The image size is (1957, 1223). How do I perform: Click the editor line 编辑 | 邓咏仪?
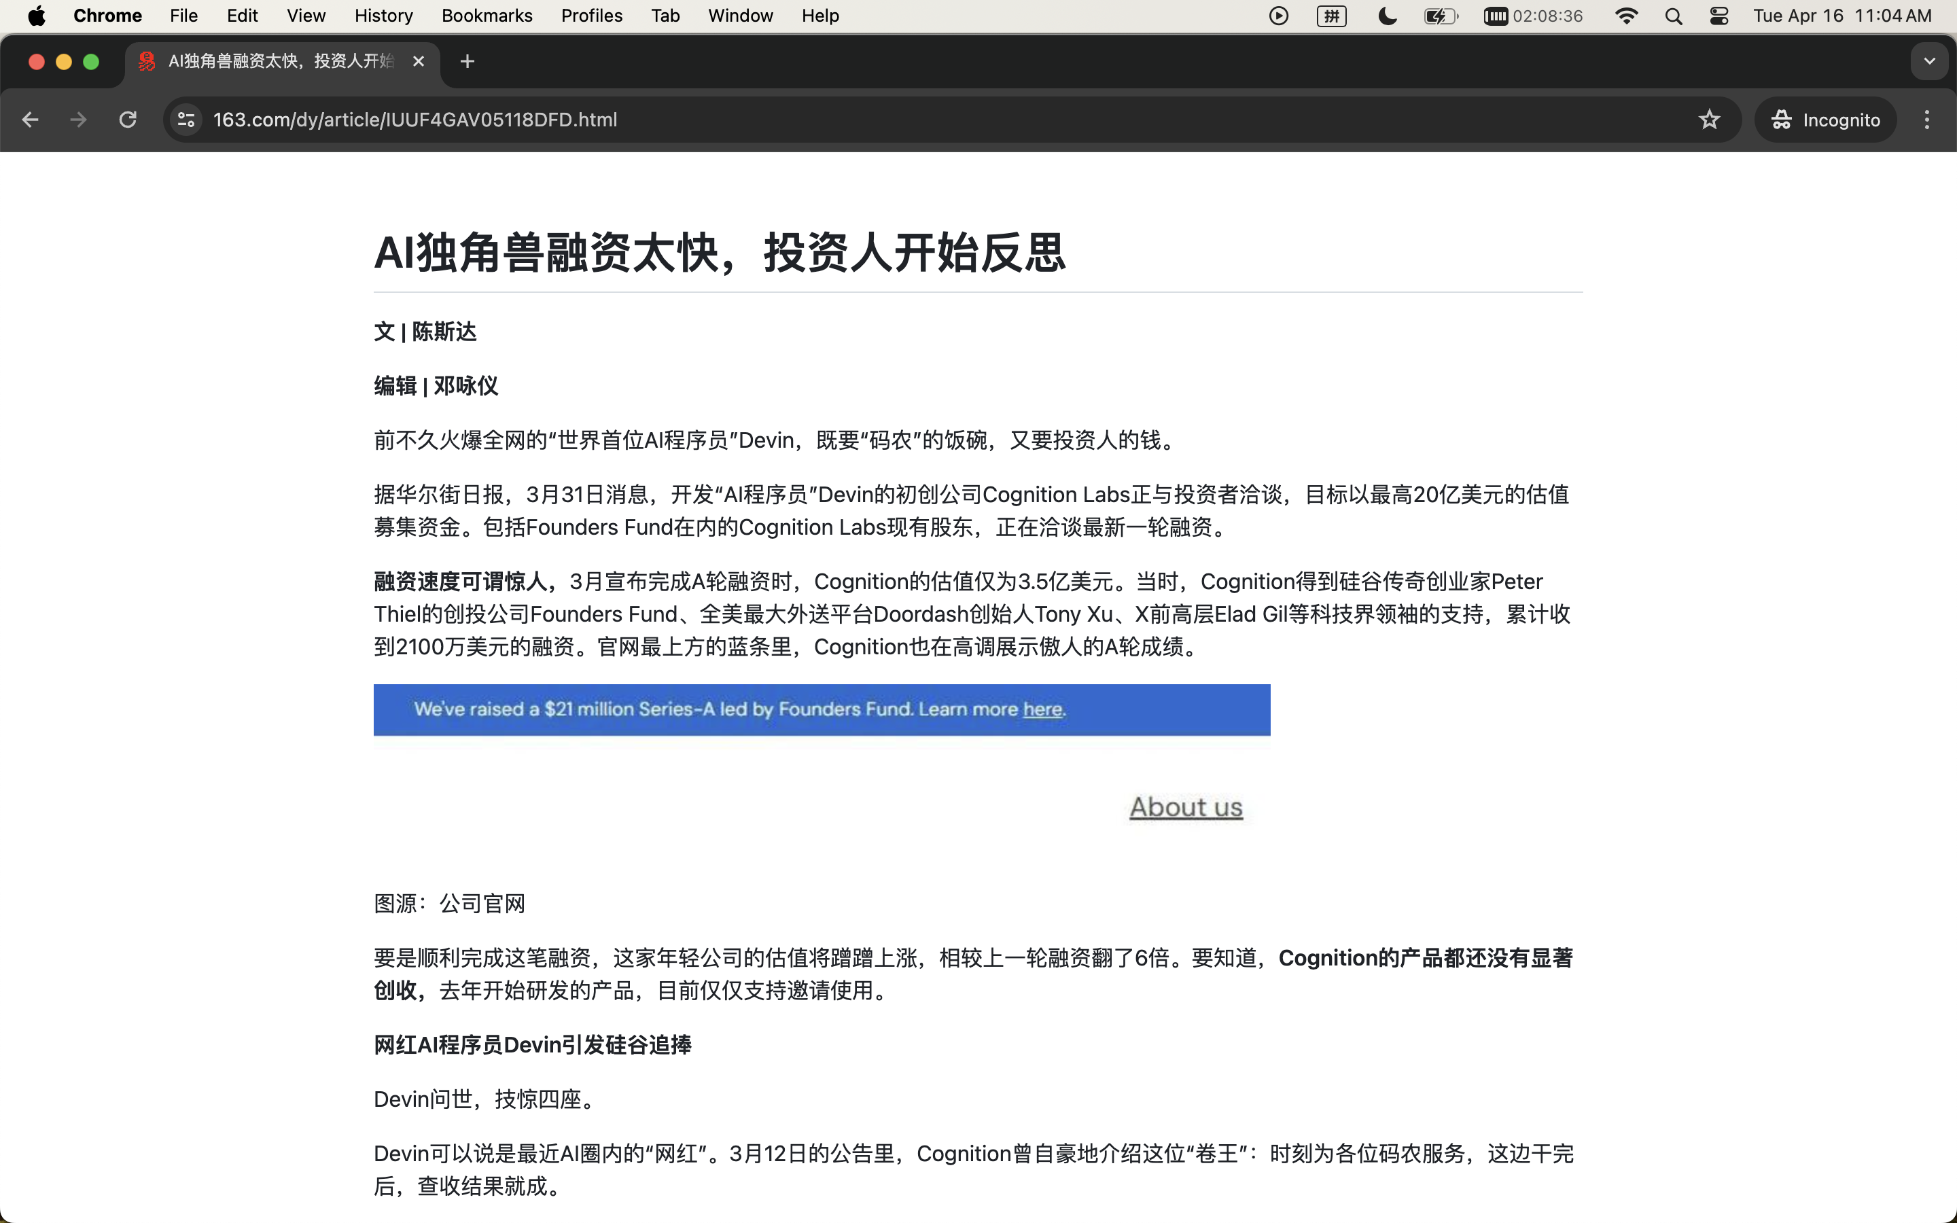tap(436, 386)
